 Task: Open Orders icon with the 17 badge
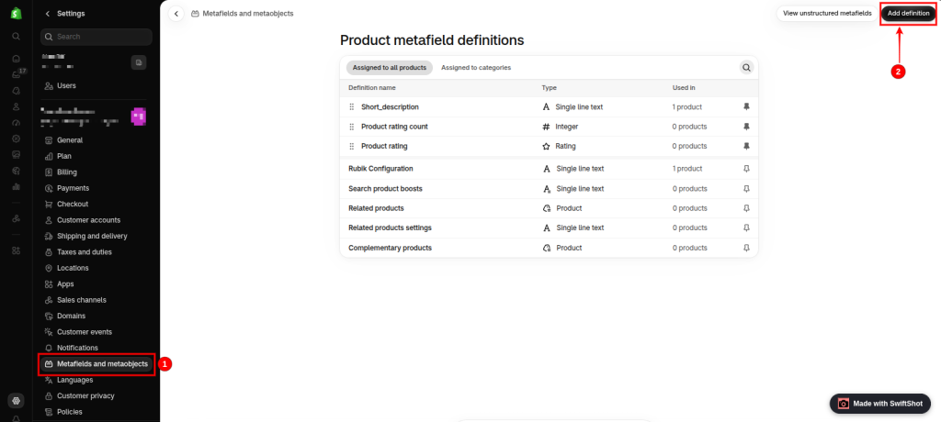17,74
